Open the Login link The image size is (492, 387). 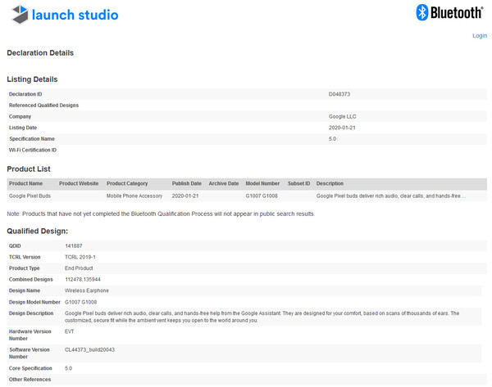pos(479,36)
